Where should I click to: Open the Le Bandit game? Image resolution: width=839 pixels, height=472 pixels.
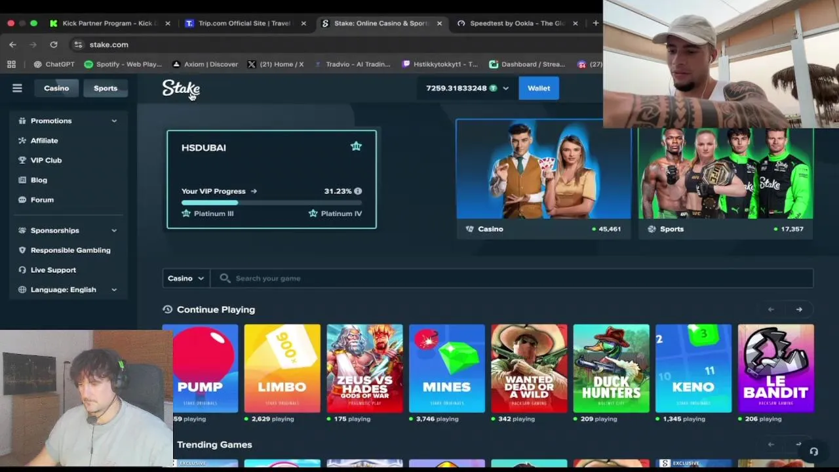pos(775,368)
